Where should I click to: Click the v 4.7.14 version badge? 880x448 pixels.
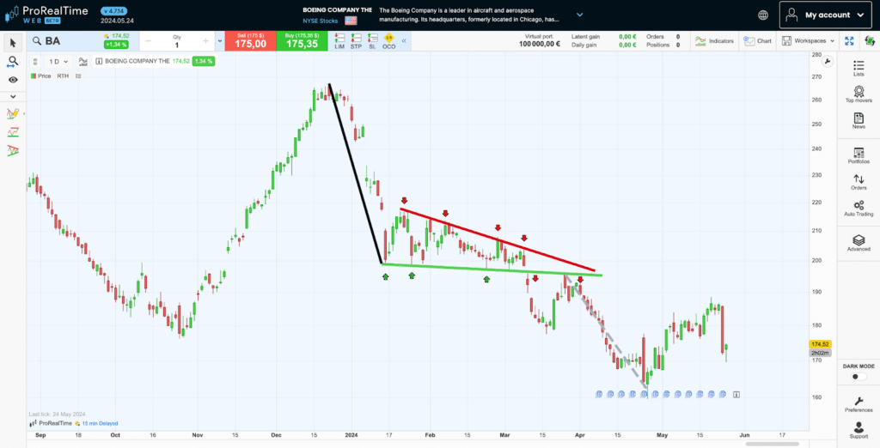click(x=114, y=10)
